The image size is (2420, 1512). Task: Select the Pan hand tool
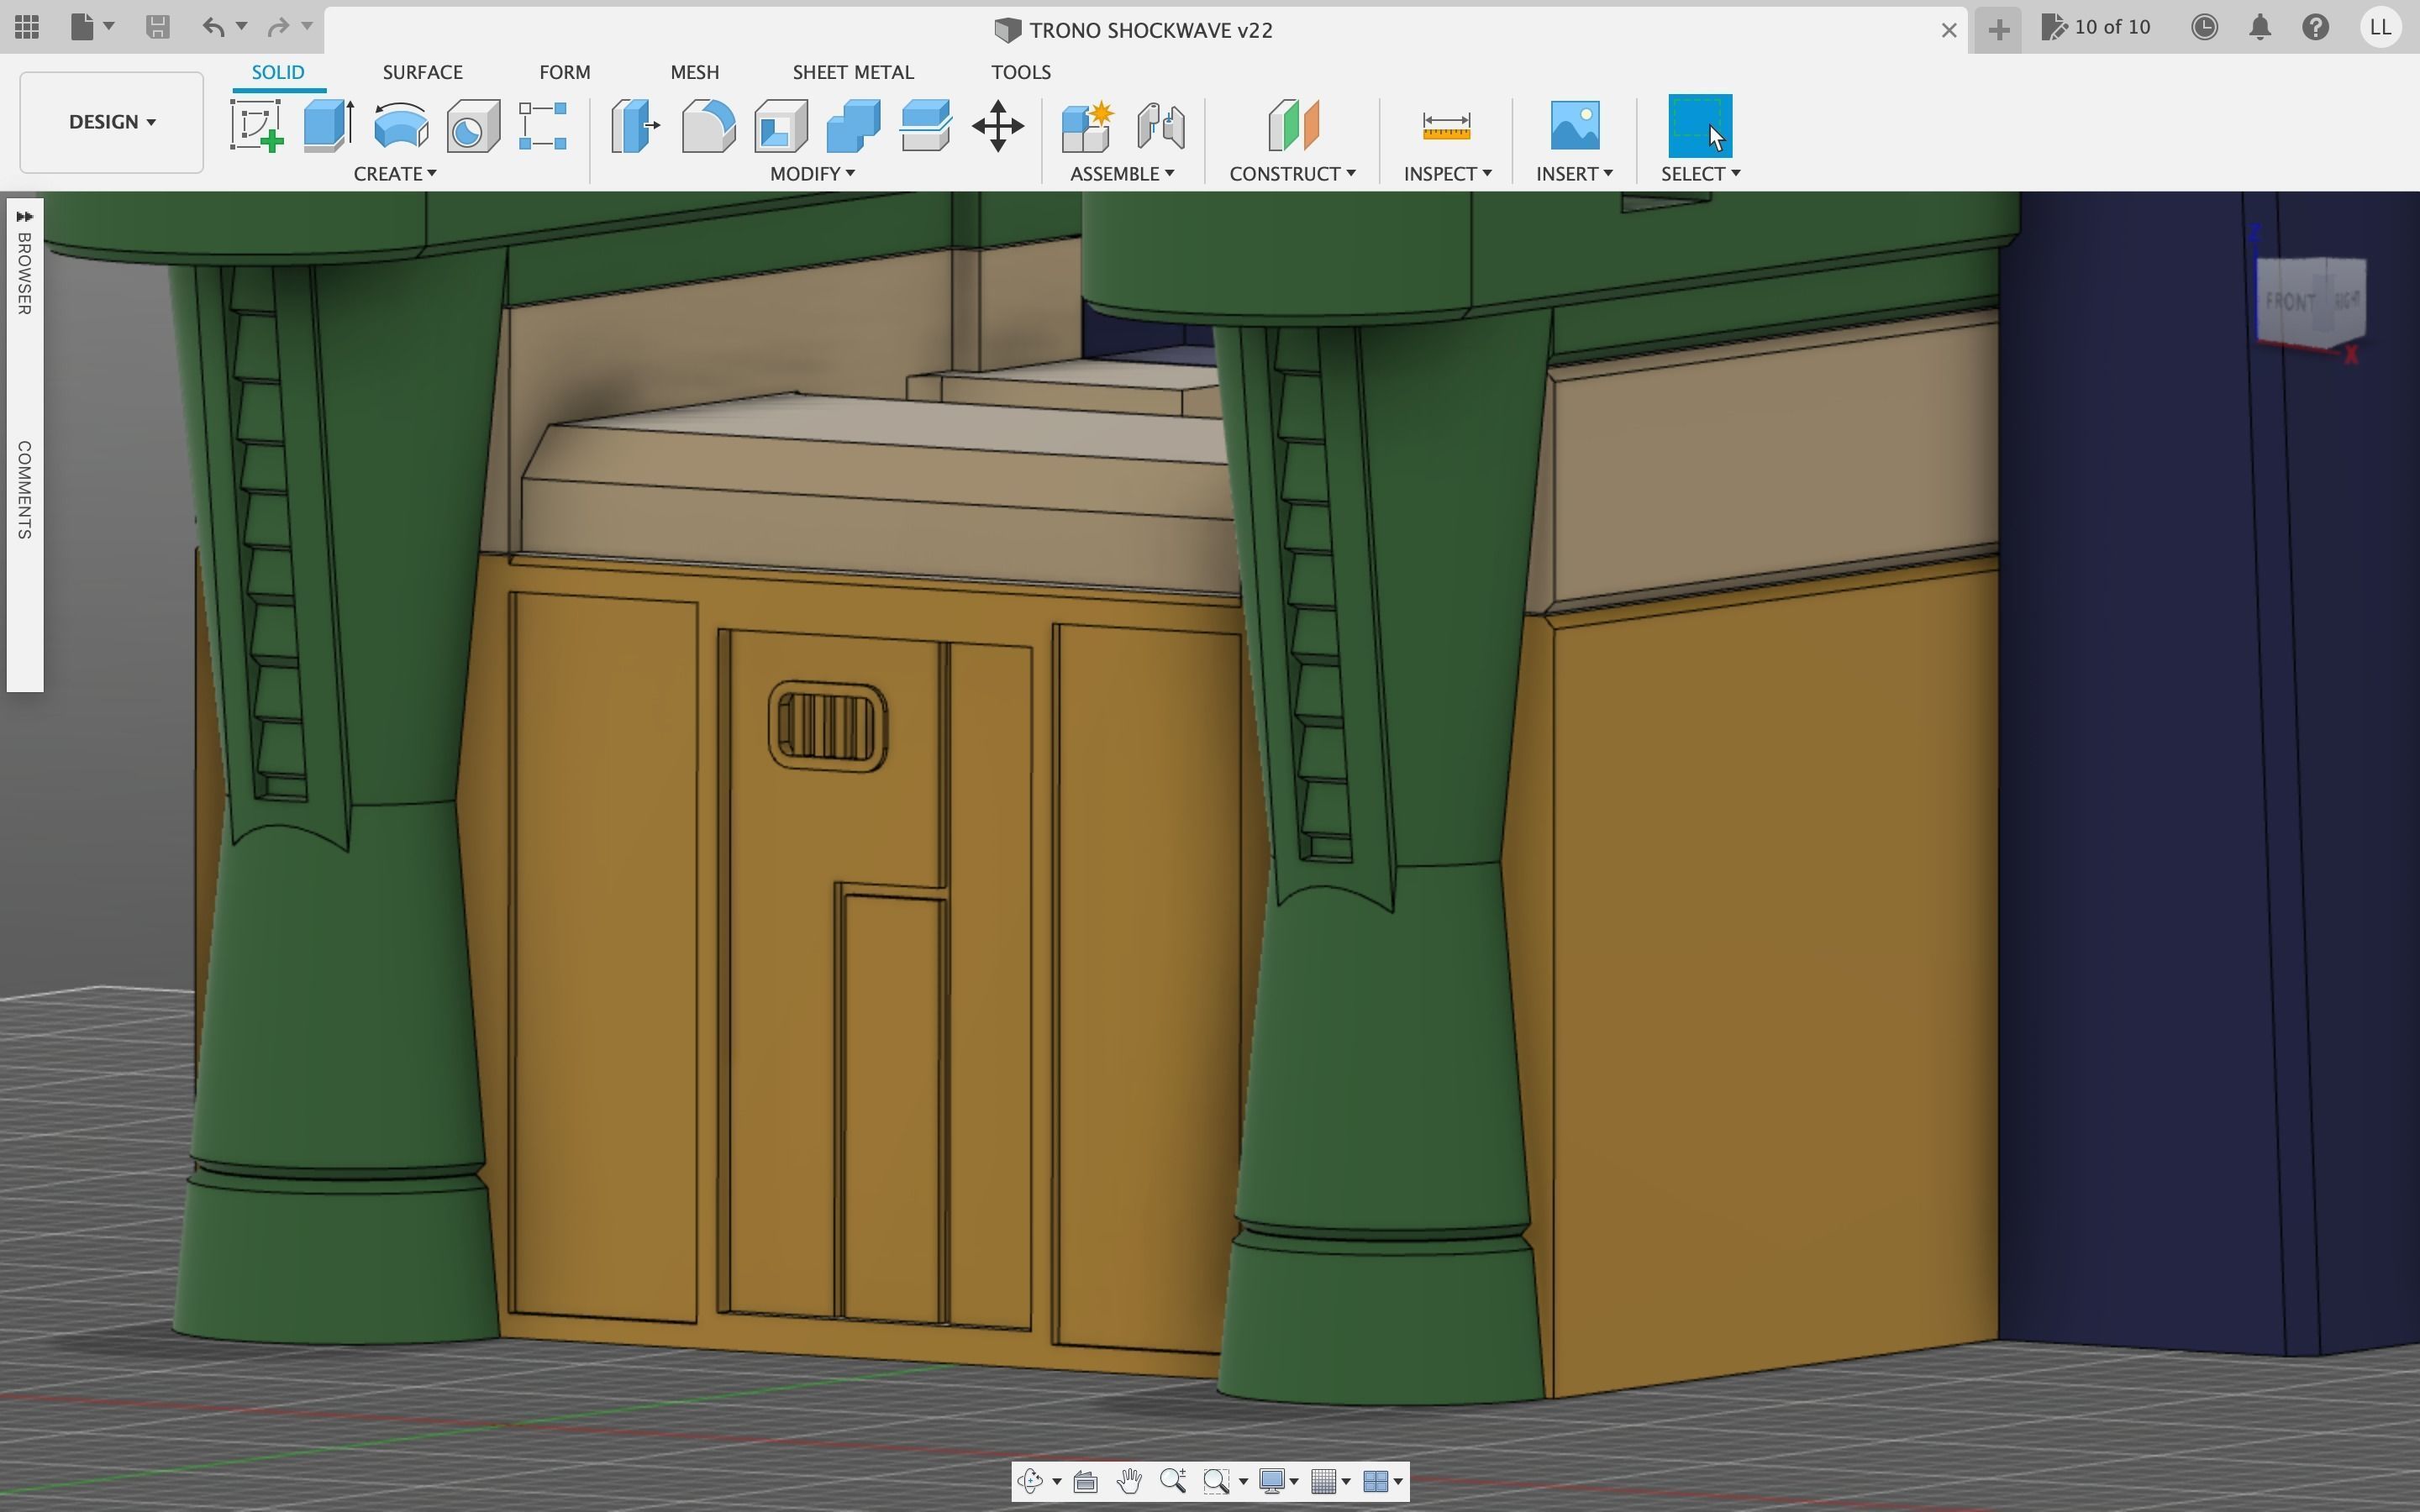tap(1129, 1481)
